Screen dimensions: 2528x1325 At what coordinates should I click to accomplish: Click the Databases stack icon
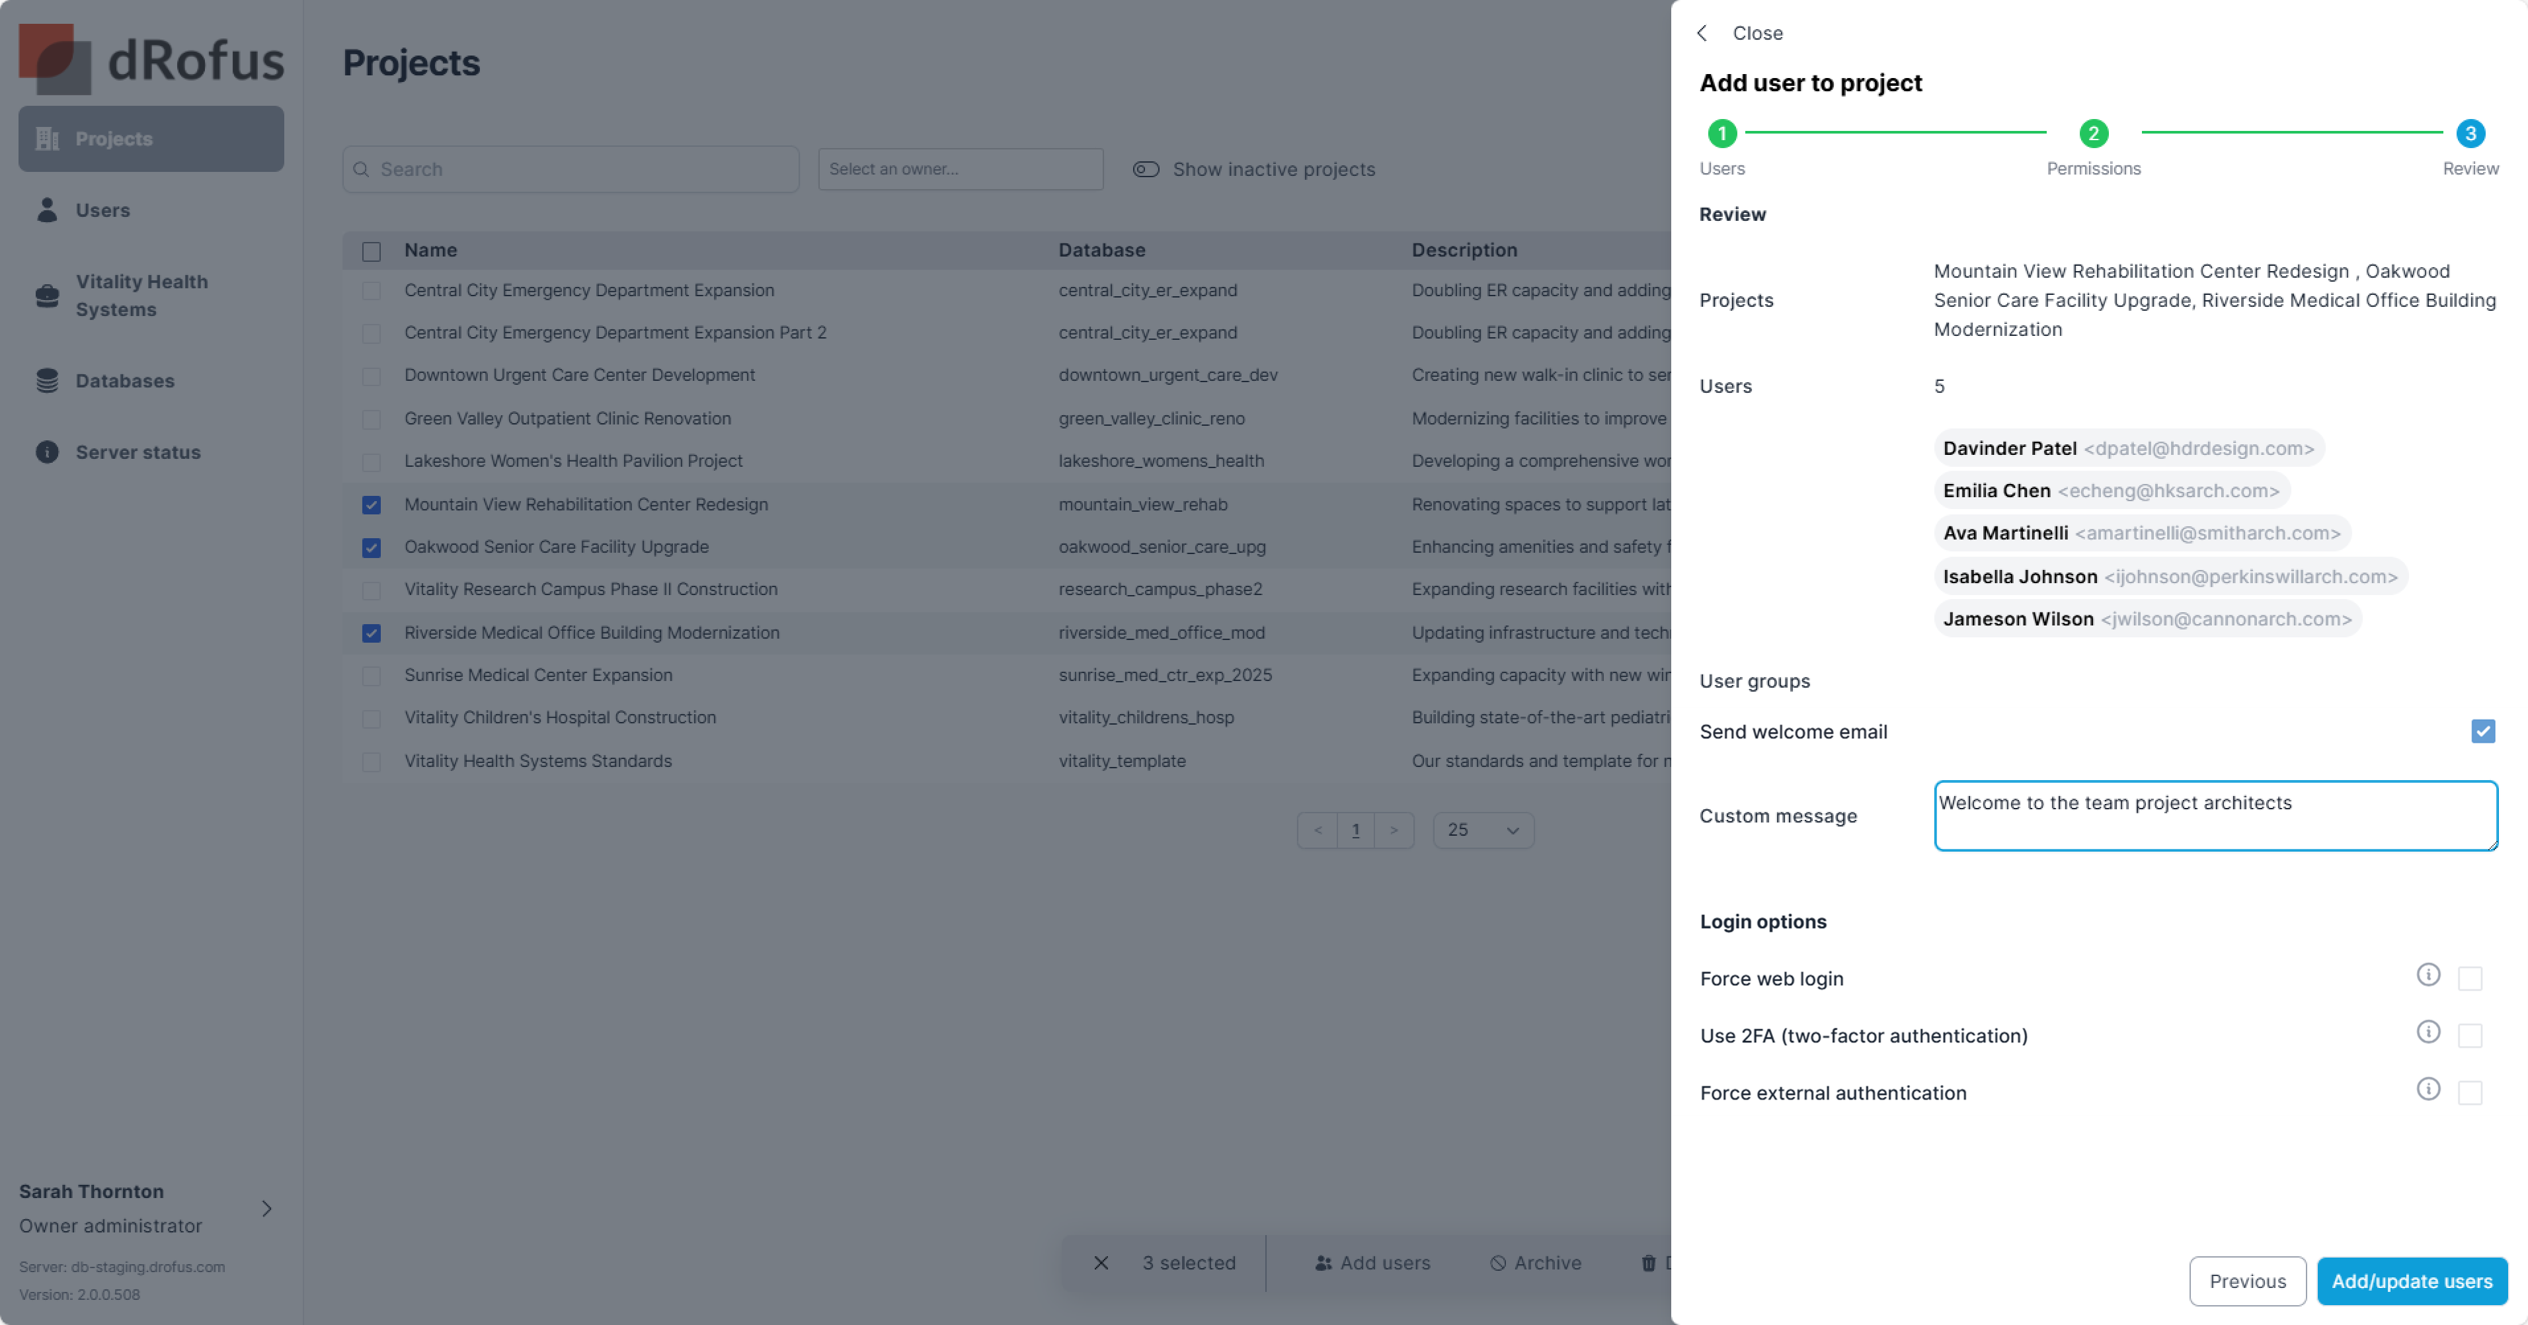47,380
